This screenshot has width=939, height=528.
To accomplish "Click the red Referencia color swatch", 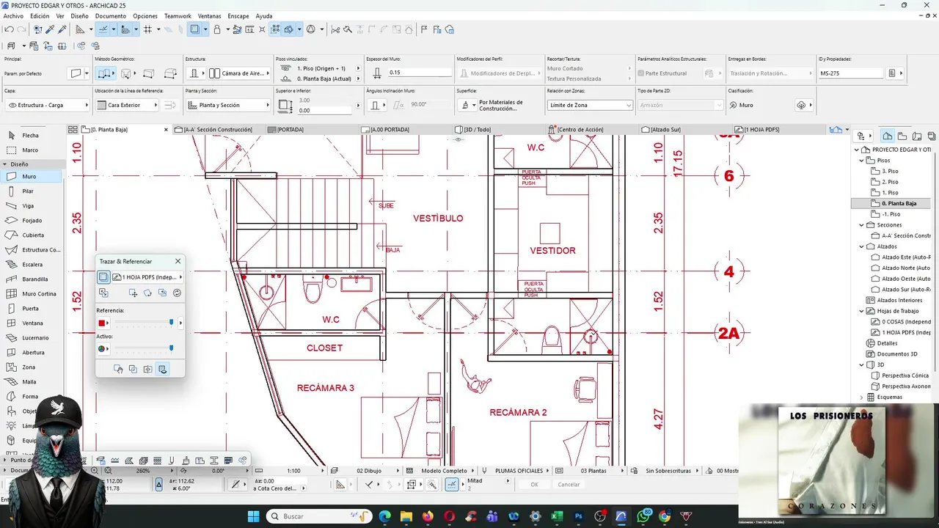I will pyautogui.click(x=102, y=323).
